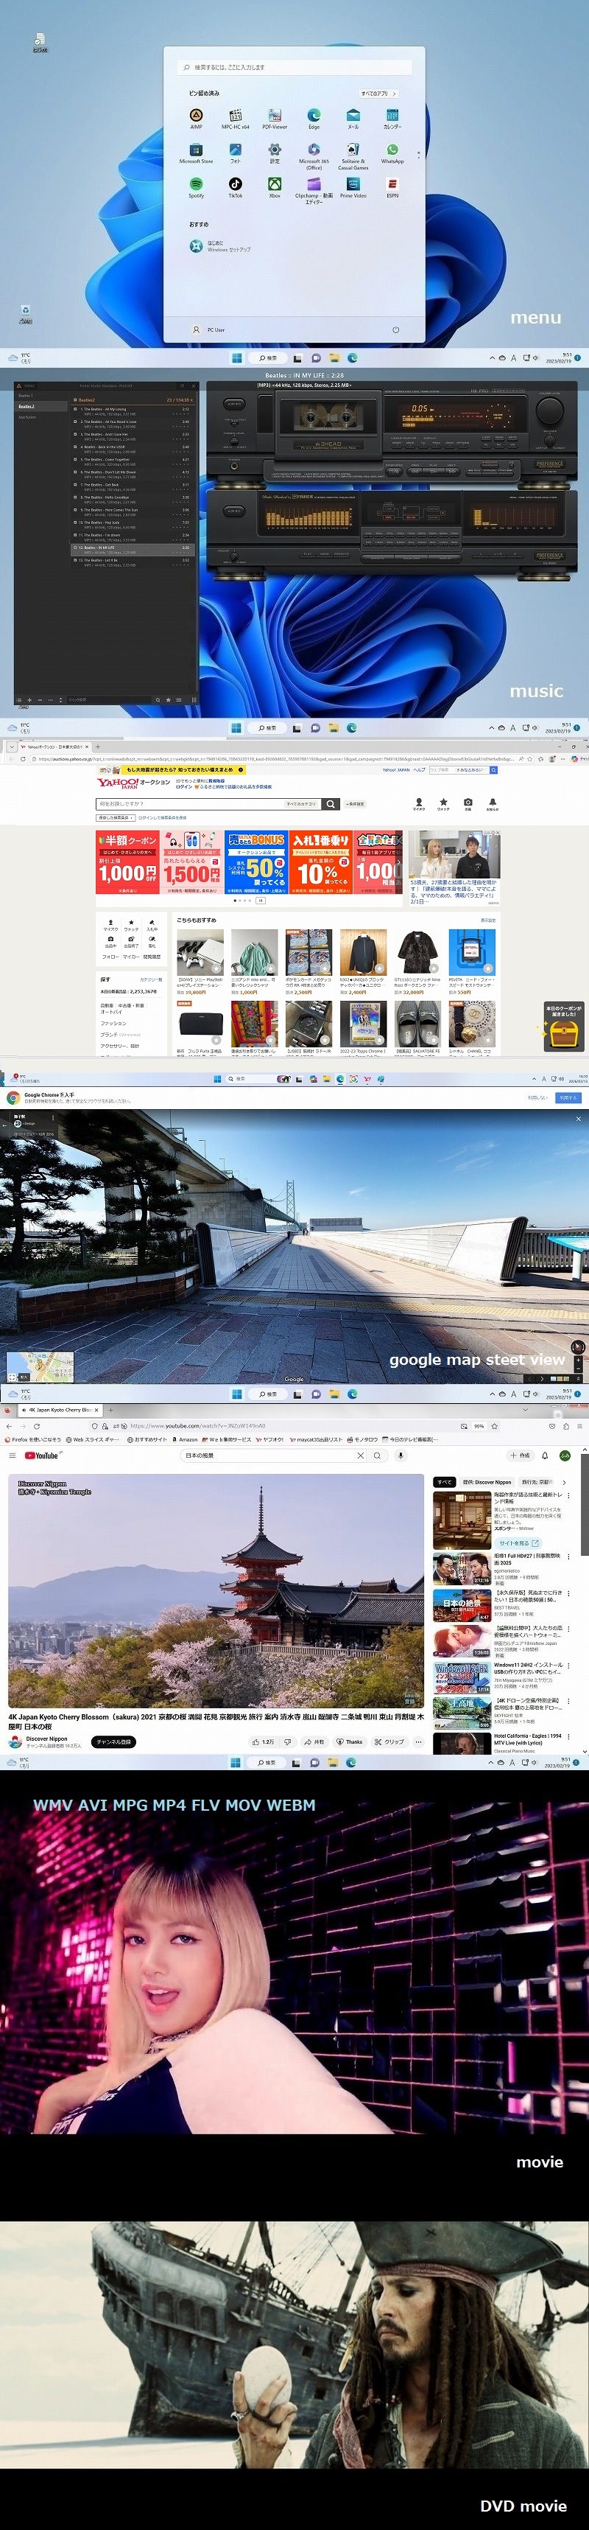The image size is (589, 2530).
Task: Launch the ESPN app icon
Action: click(x=392, y=184)
